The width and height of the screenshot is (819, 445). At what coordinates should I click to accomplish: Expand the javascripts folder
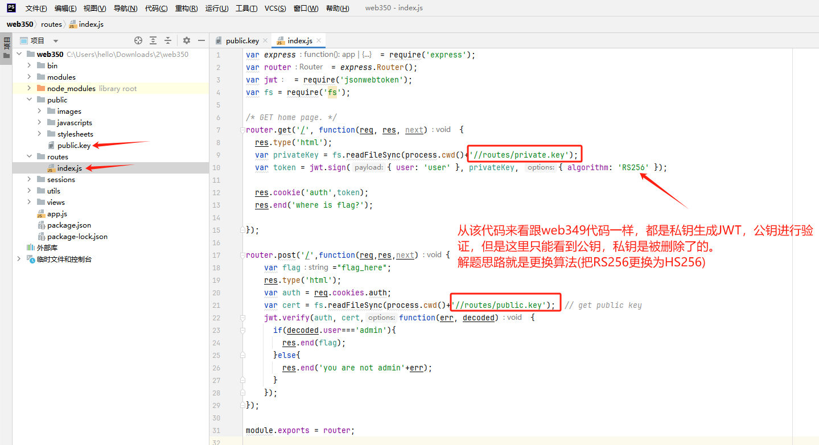click(39, 122)
